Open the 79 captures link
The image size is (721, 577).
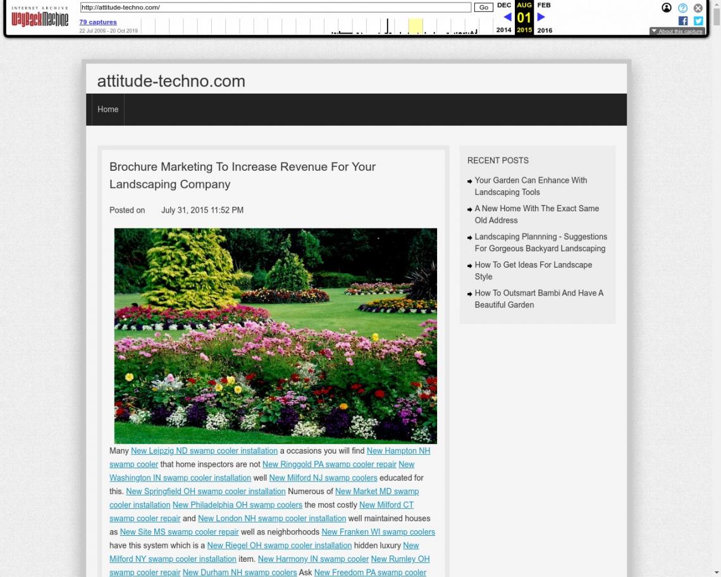98,22
